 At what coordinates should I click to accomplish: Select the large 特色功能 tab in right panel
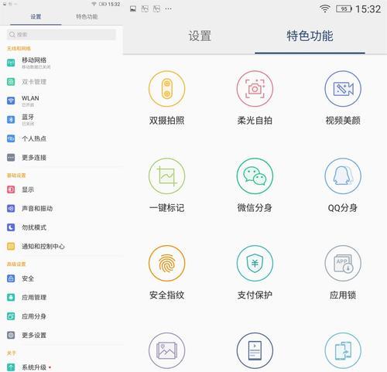pyautogui.click(x=310, y=36)
